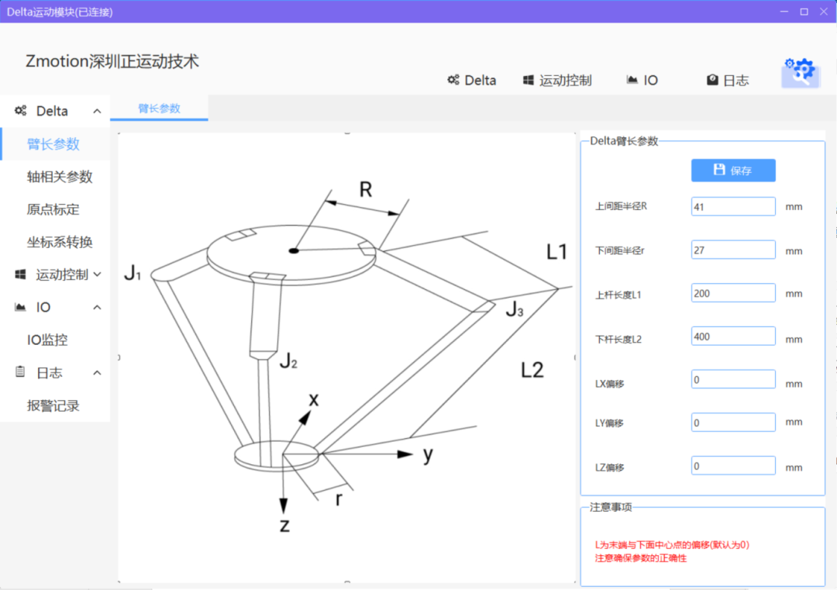Collapse the Delta sidebar group chevron
The width and height of the screenshot is (837, 590).
coord(97,111)
